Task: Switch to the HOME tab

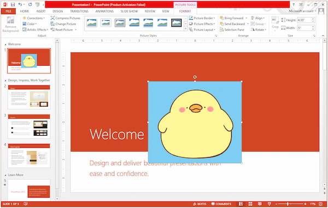Action: coord(25,11)
